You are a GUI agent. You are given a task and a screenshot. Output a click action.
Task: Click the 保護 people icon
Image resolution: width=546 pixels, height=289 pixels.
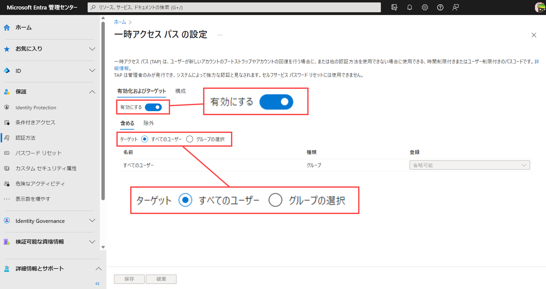tap(7, 92)
